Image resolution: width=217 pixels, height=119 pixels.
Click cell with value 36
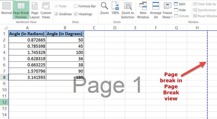pos(65,59)
